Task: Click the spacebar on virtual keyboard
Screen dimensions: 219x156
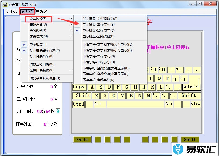Action: 135,104
